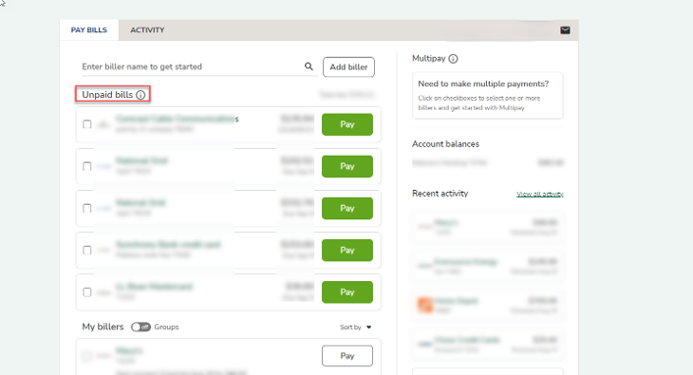
Task: Click the search magnifier icon
Action: (309, 66)
